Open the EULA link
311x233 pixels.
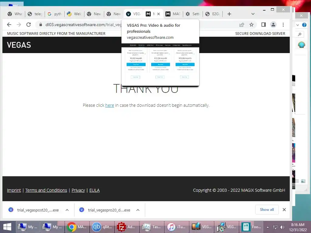pyautogui.click(x=94, y=190)
